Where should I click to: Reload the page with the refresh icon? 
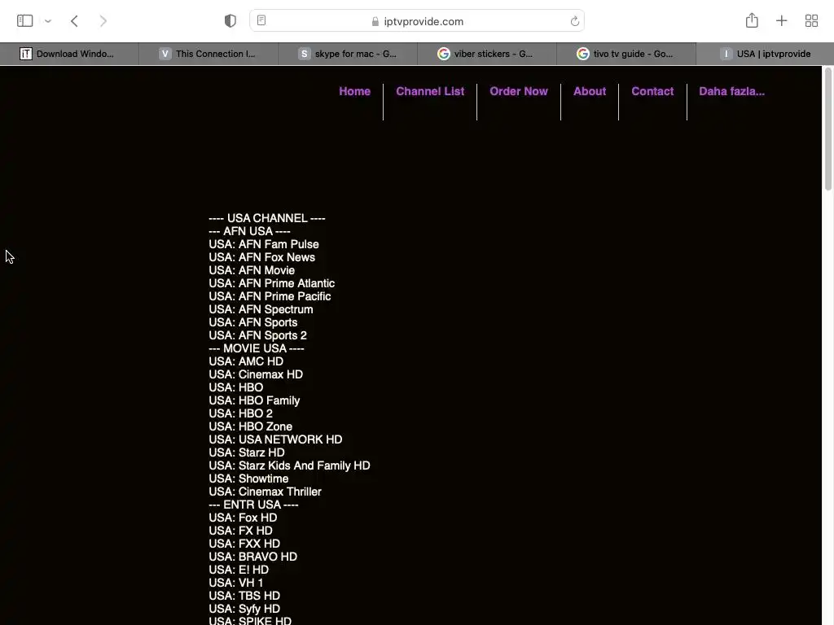point(574,21)
